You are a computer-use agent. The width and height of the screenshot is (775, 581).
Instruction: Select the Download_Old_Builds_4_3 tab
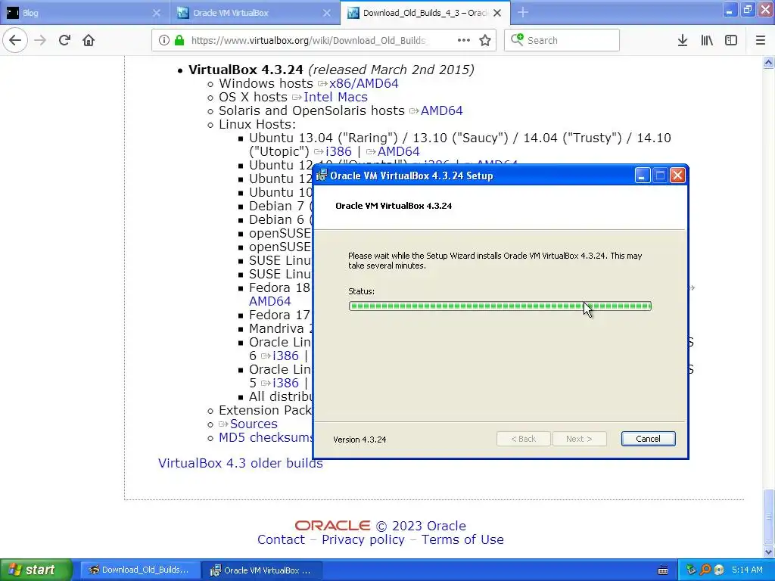[x=425, y=13]
